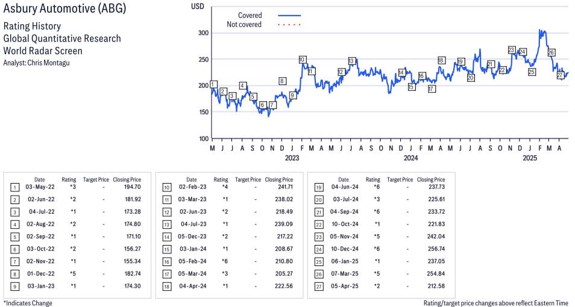Image resolution: width=575 pixels, height=307 pixels.
Task: Select closing price 254.84
Action: coord(436,274)
